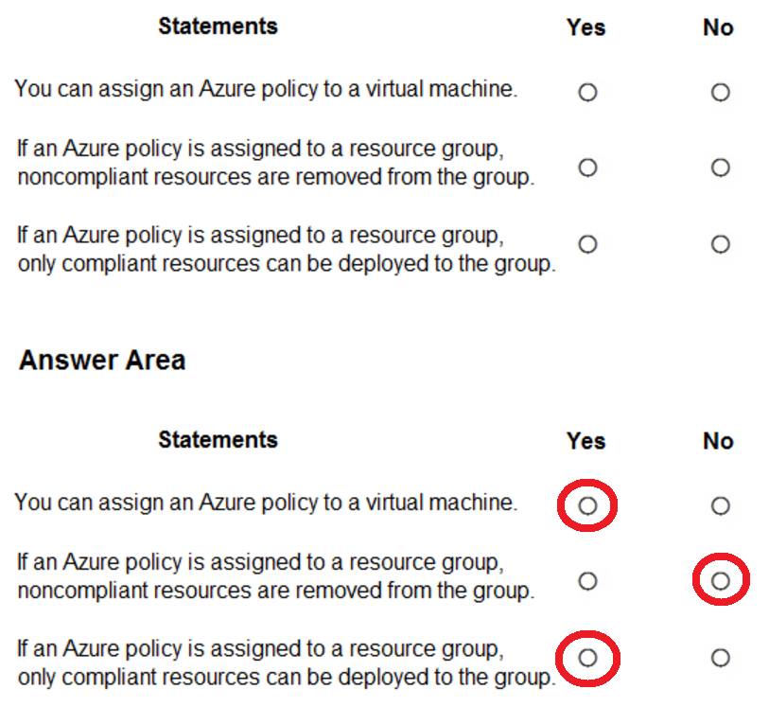Click only compliant resources statement text in top section

point(285,249)
